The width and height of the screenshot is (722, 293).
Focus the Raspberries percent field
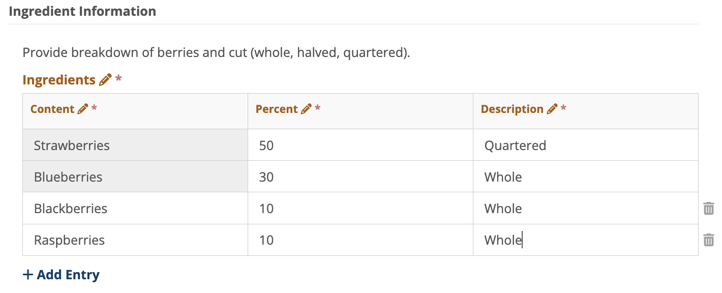(x=360, y=240)
